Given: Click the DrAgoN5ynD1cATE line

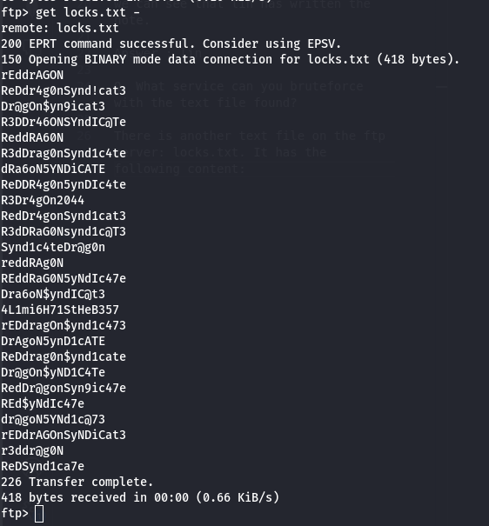Looking at the screenshot, I should [53, 341].
